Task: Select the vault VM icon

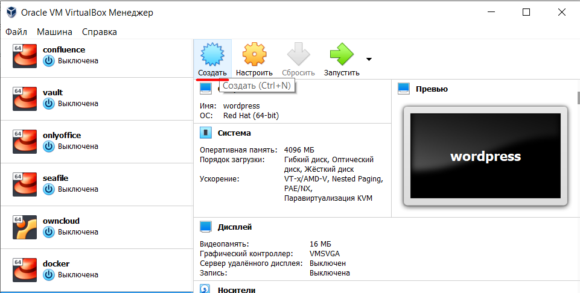Action: coord(25,99)
